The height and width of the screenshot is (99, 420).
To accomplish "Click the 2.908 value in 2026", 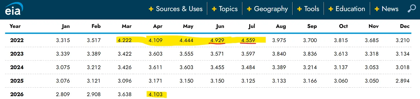I will click(94, 94).
